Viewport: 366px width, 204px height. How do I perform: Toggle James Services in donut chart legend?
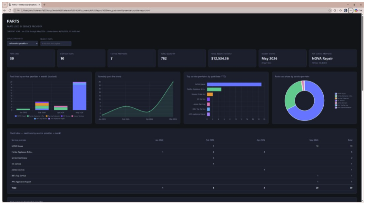341,103
